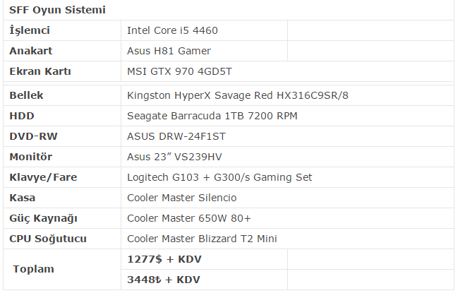Select the Toplam label cell
The height and width of the screenshot is (305, 465).
coord(62,270)
